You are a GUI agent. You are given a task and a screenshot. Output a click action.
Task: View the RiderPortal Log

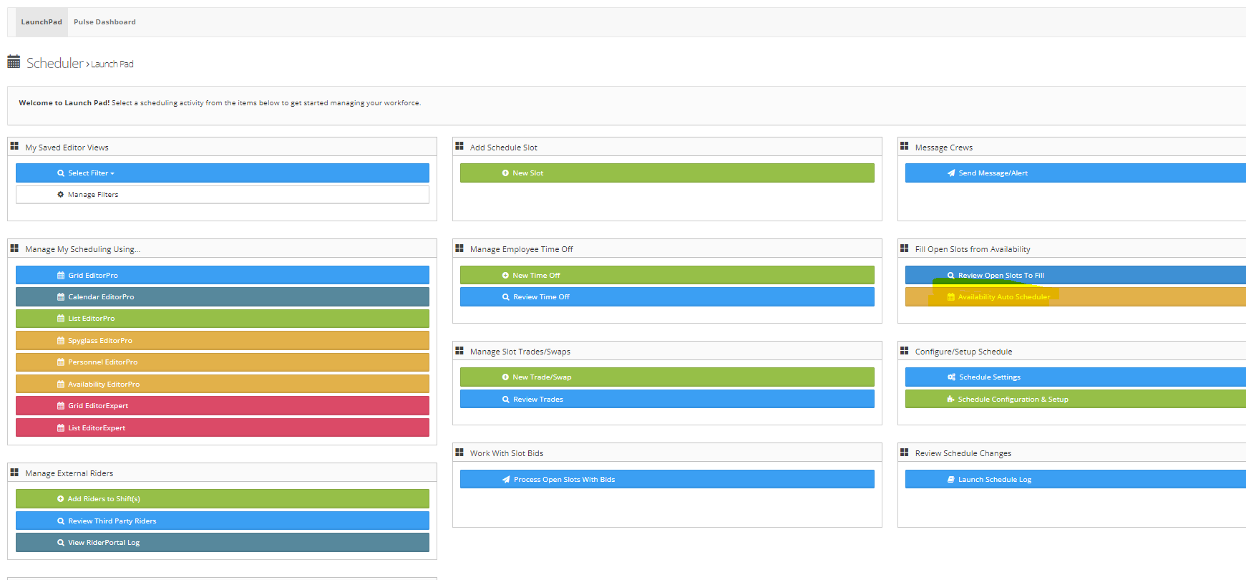tap(222, 543)
